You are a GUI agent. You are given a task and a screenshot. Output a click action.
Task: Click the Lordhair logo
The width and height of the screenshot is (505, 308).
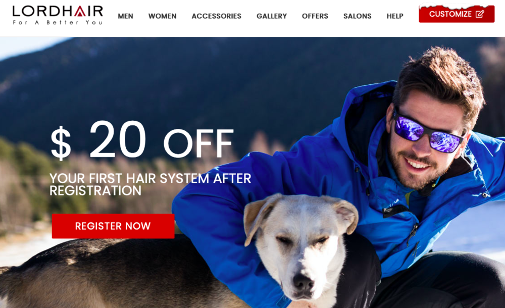coord(58,15)
